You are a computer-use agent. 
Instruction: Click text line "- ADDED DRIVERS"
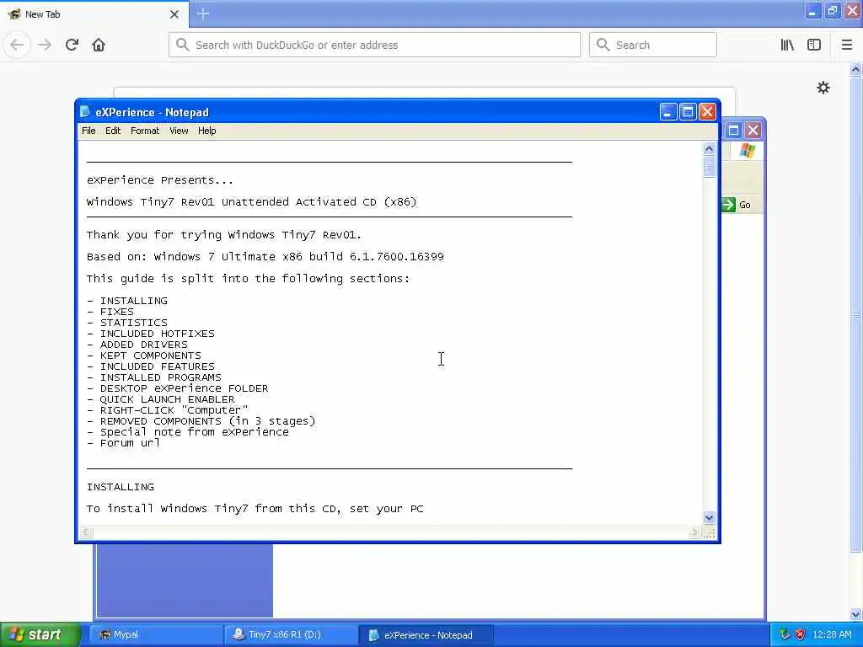coord(137,345)
